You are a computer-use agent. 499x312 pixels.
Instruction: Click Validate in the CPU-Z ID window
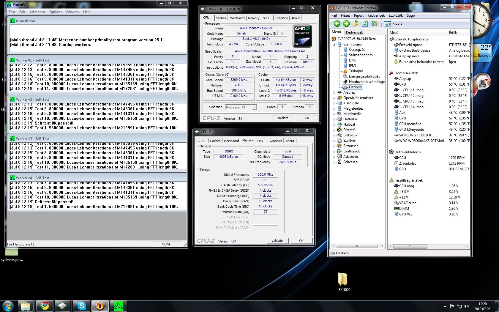pos(283,118)
